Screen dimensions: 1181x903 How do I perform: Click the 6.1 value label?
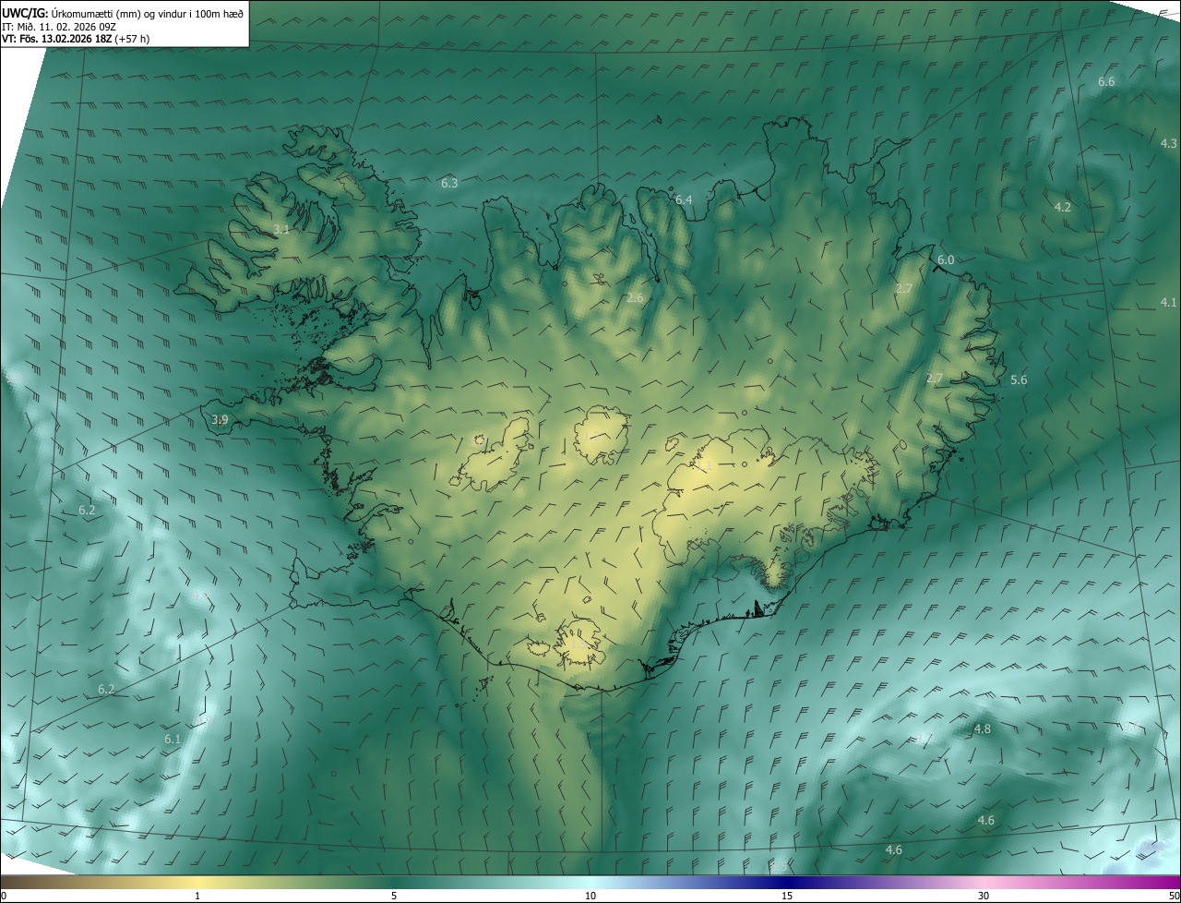pyautogui.click(x=173, y=740)
